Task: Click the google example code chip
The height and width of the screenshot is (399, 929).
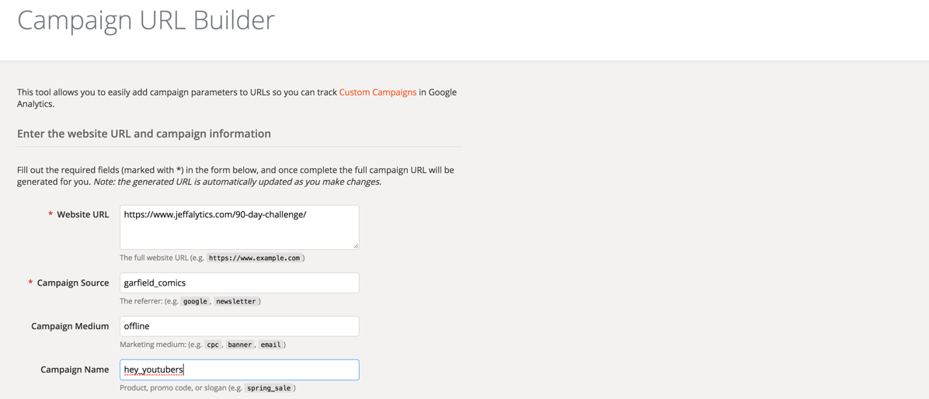Action: (195, 301)
